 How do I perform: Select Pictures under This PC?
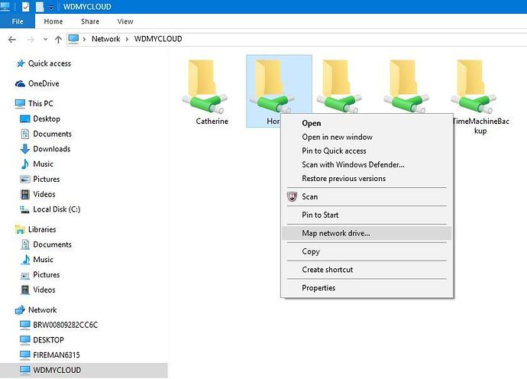(x=46, y=180)
